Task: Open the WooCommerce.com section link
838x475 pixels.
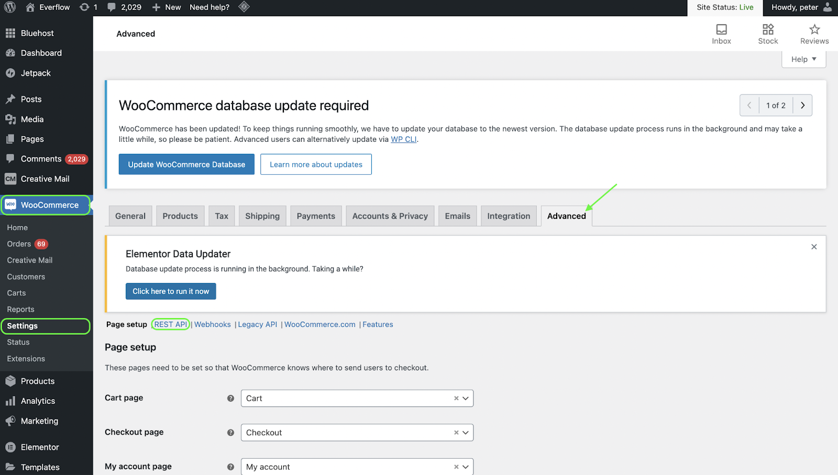Action: click(x=320, y=324)
